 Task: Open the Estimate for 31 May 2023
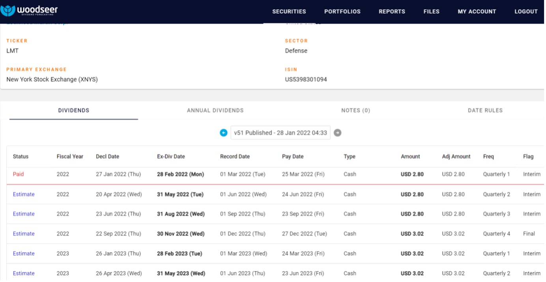click(x=24, y=273)
